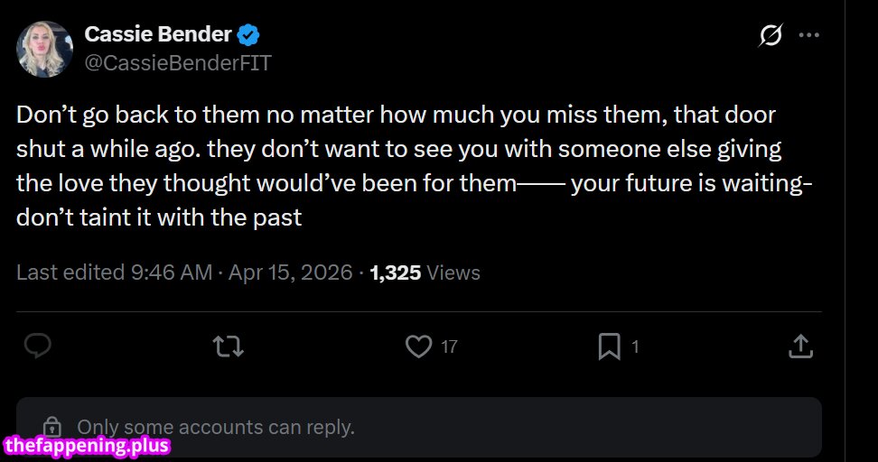Click the post text about the past

tap(396, 167)
